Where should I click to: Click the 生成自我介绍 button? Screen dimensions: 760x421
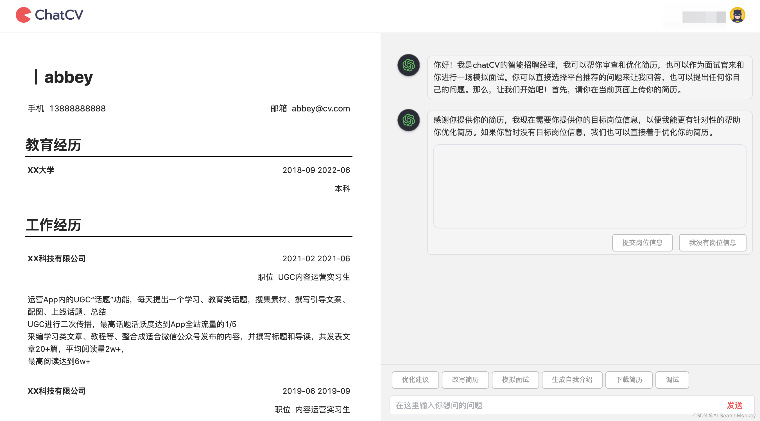(572, 380)
